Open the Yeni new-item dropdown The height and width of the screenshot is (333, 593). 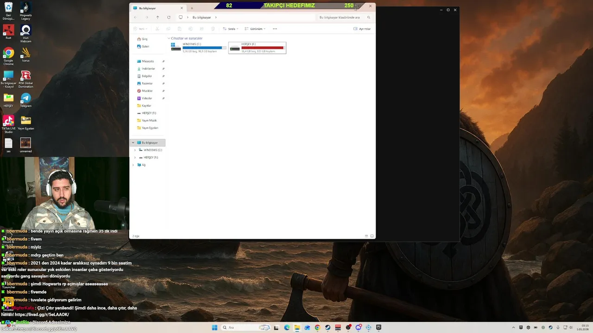coord(140,29)
